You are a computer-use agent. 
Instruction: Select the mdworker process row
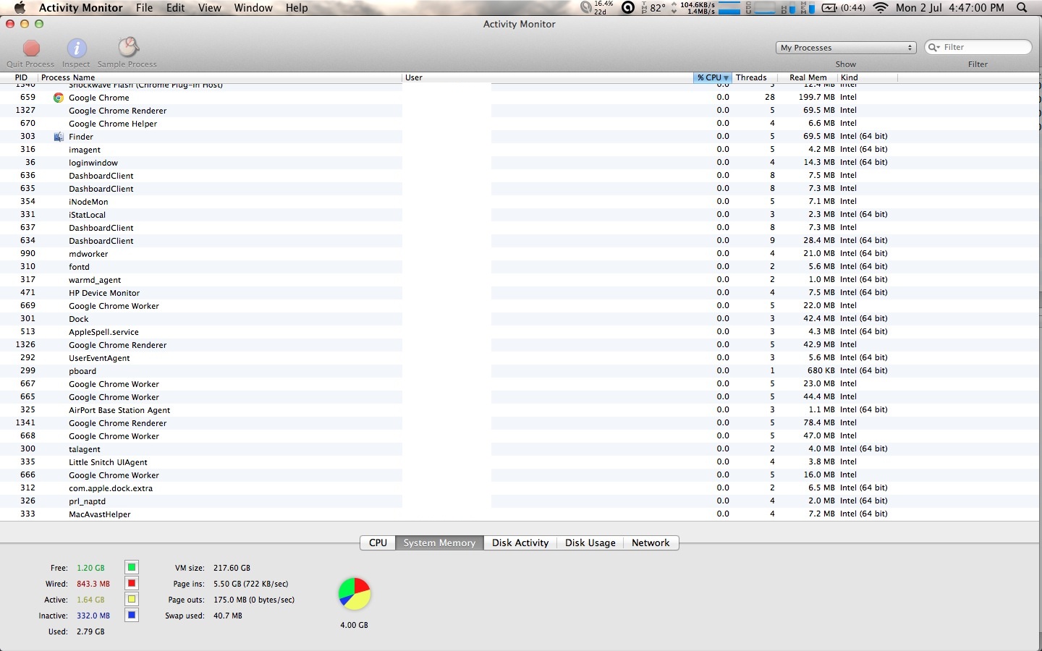521,254
